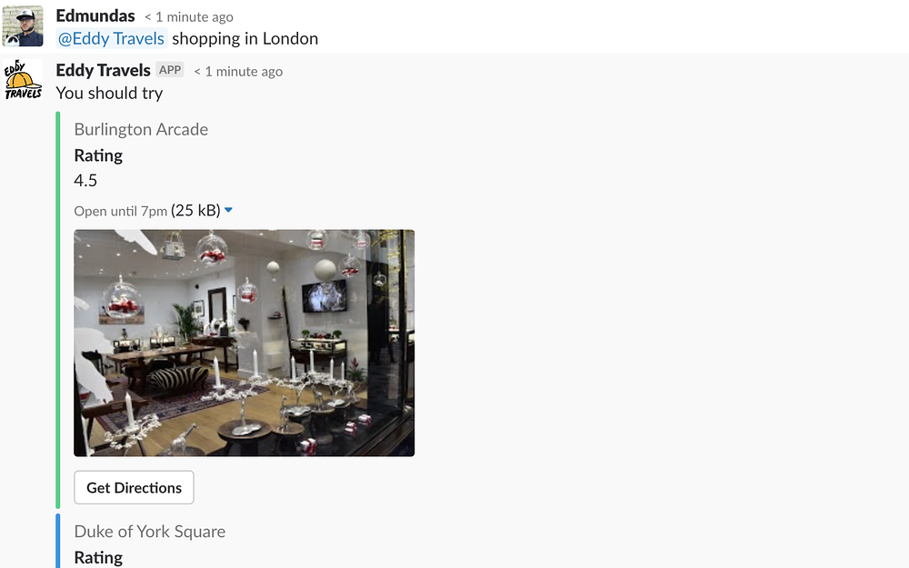The image size is (909, 568).
Task: Click the Get Directions button
Action: [134, 487]
